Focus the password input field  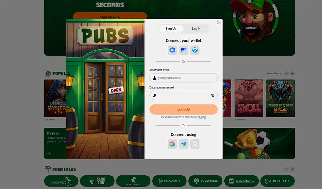(184, 95)
